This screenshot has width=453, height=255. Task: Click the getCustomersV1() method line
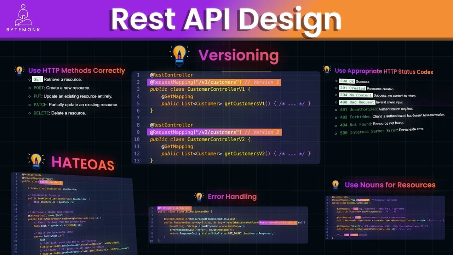(236, 103)
